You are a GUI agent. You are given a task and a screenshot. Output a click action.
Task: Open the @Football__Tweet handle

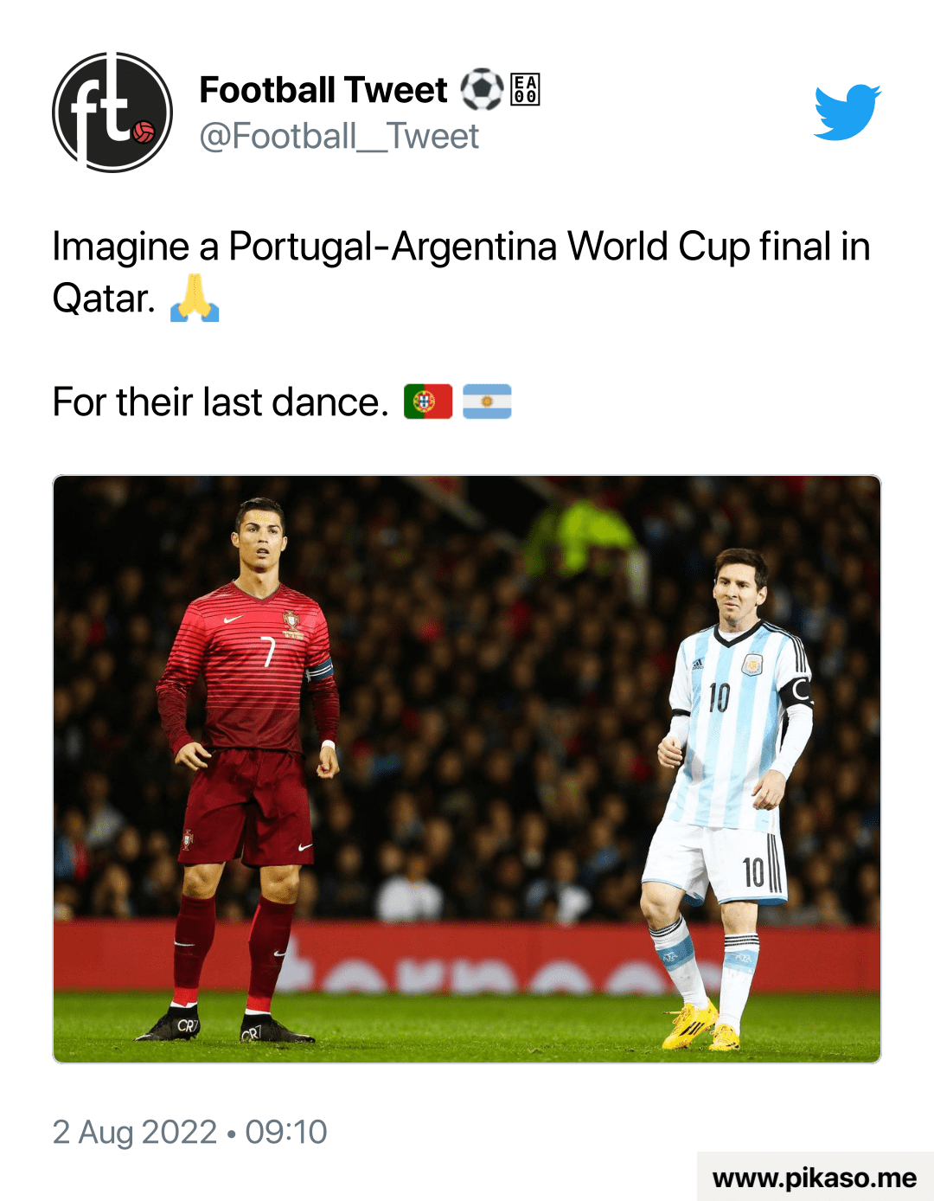(339, 137)
